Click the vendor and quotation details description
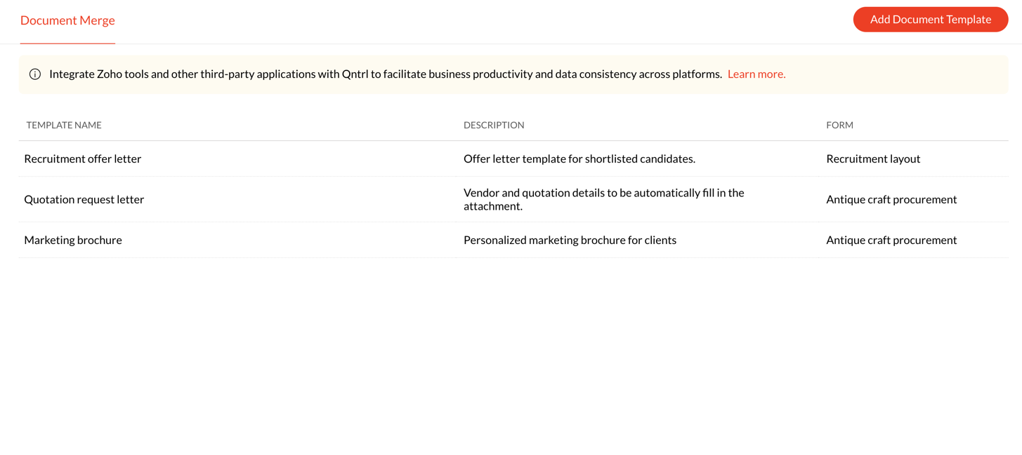Viewport: 1022px width, 455px height. (x=603, y=199)
